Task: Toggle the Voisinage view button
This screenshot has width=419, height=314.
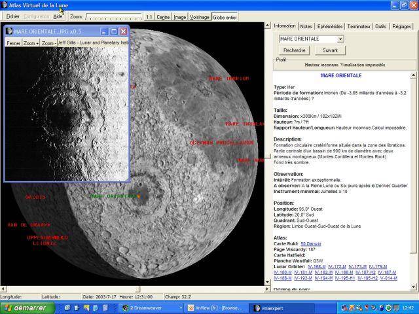Action: (199, 18)
